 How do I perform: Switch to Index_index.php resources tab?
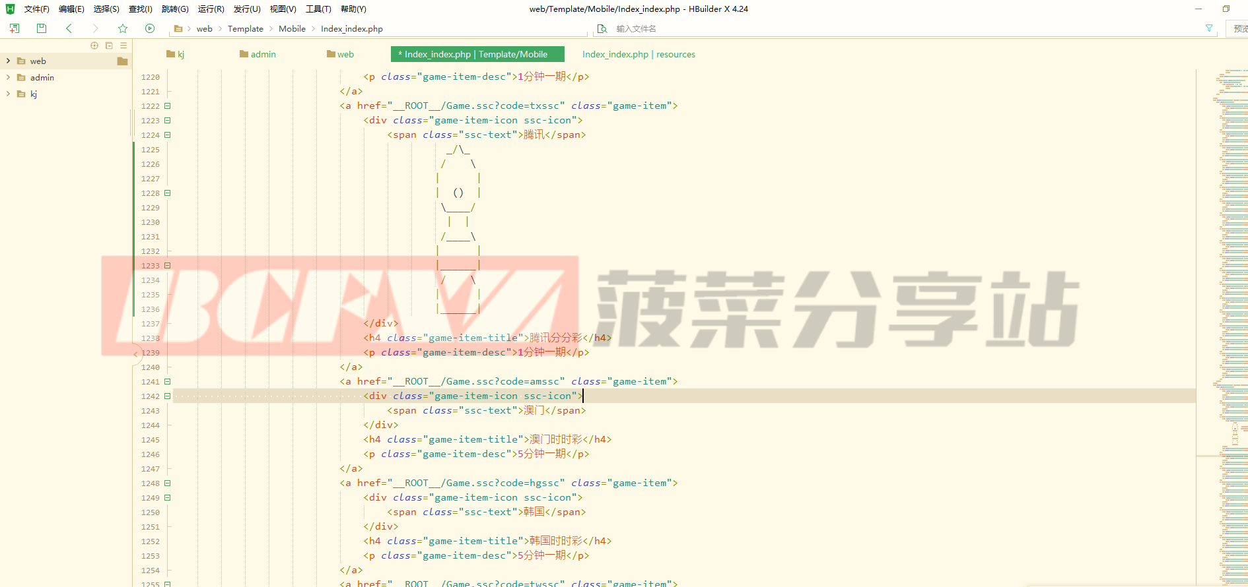pyautogui.click(x=639, y=54)
